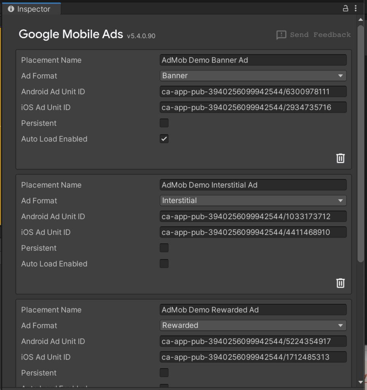Click the scrollbar up arrow

[x=361, y=19]
